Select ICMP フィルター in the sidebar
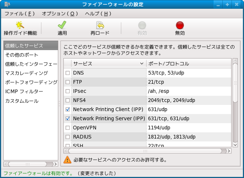244x178 pixels. coord(24,91)
